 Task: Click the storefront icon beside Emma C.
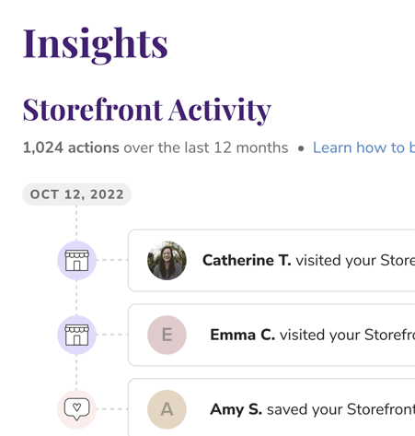point(76,335)
